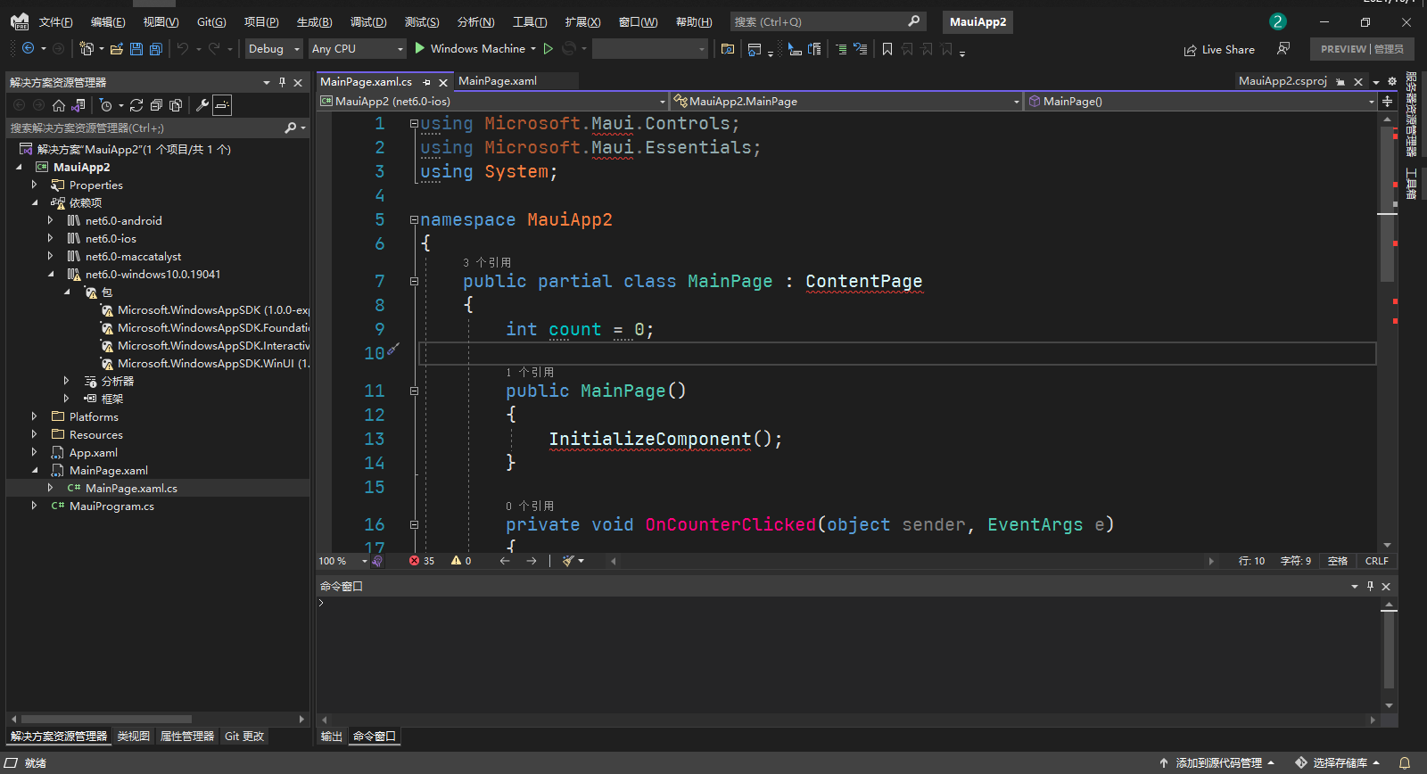The width and height of the screenshot is (1427, 774).
Task: Toggle preview-tab pin on MauiApp2.csproj tab
Action: [x=1340, y=81]
